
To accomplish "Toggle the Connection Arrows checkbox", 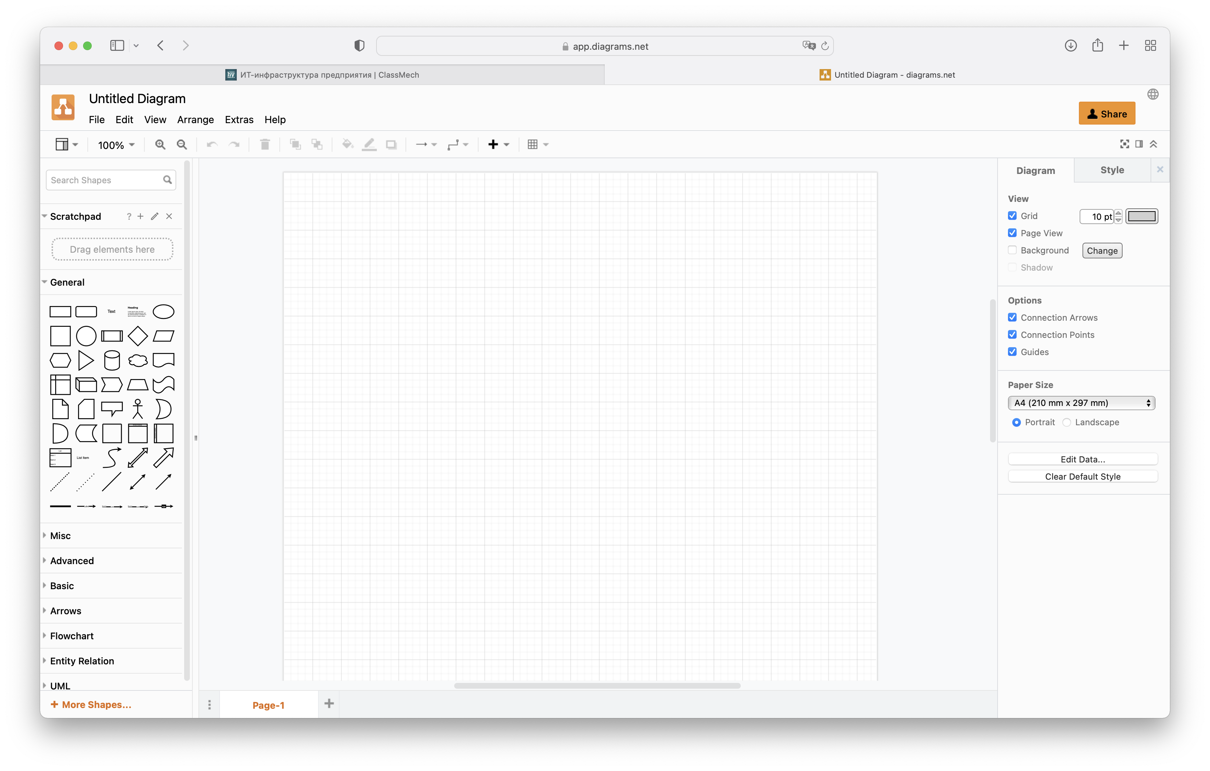I will coord(1012,317).
